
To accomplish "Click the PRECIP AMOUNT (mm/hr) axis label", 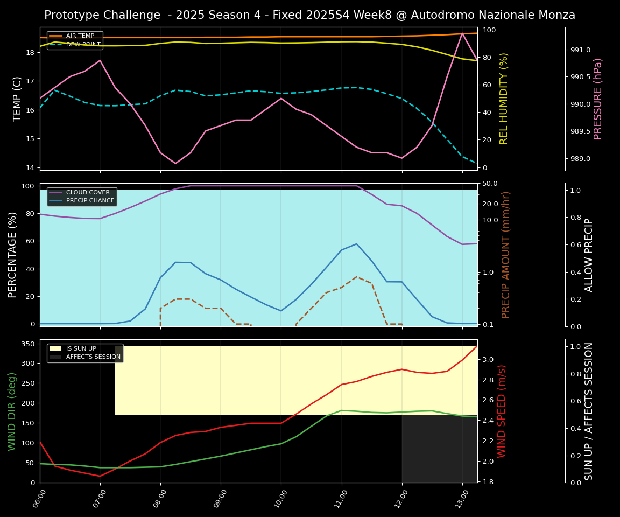I will (x=506, y=255).
